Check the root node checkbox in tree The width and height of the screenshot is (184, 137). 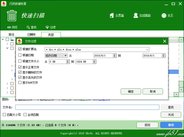7,39
